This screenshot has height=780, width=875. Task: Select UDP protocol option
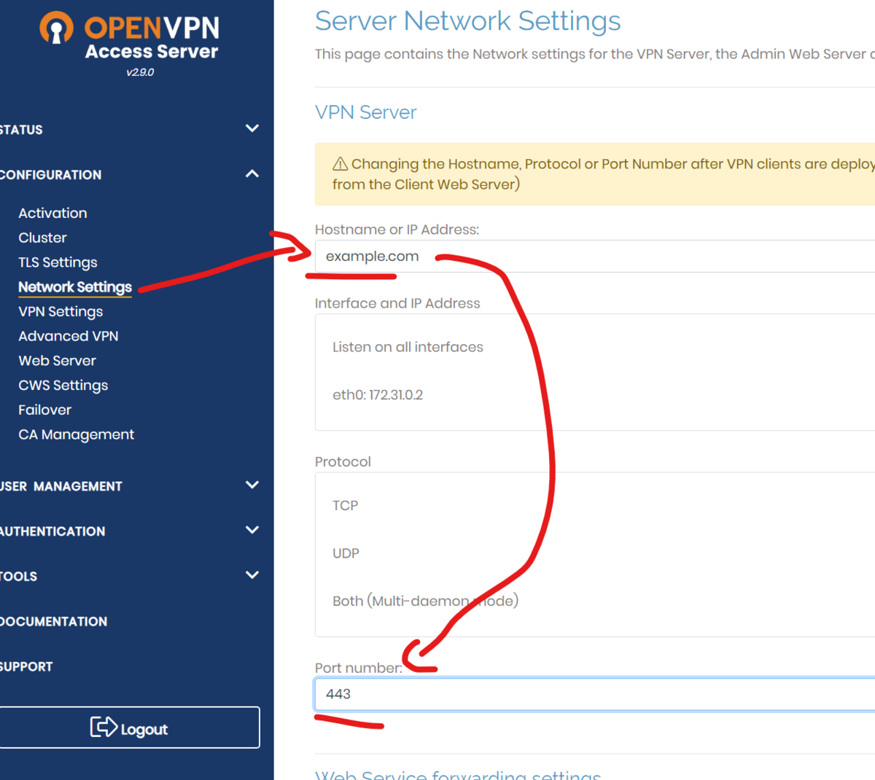click(346, 553)
